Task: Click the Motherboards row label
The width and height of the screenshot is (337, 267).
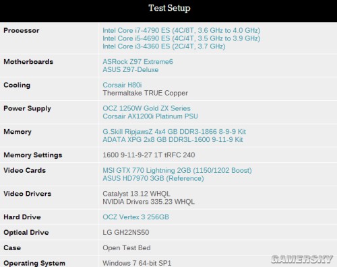Action: tap(28, 62)
